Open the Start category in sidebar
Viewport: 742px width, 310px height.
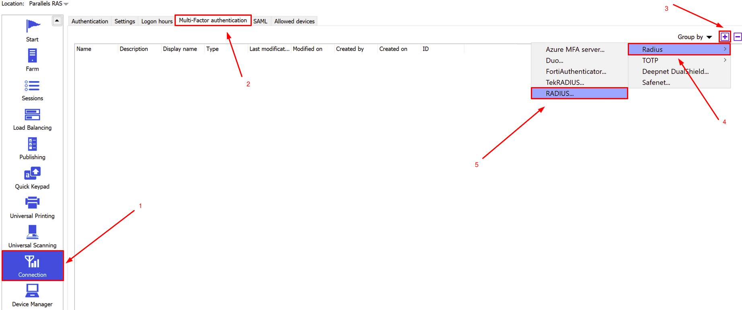[x=32, y=31]
